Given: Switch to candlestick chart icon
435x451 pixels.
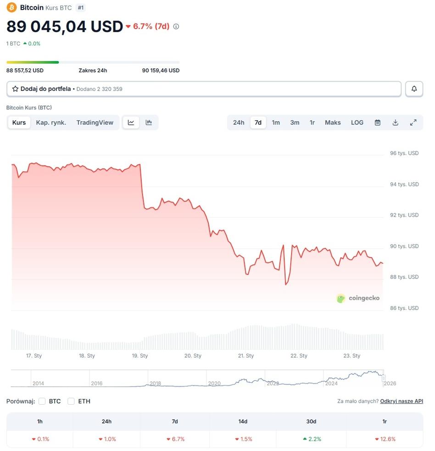Looking at the screenshot, I should (x=149, y=122).
